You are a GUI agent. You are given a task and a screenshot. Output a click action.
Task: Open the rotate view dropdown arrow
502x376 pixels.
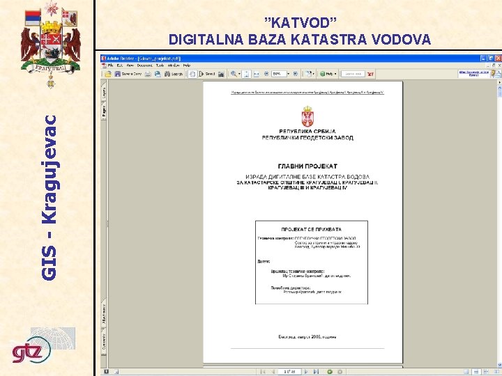[313, 74]
